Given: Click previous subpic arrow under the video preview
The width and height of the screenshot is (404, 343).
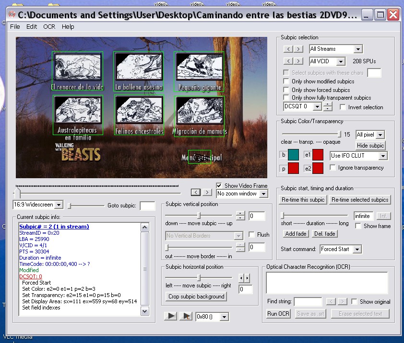Looking at the screenshot, I should [x=196, y=192].
